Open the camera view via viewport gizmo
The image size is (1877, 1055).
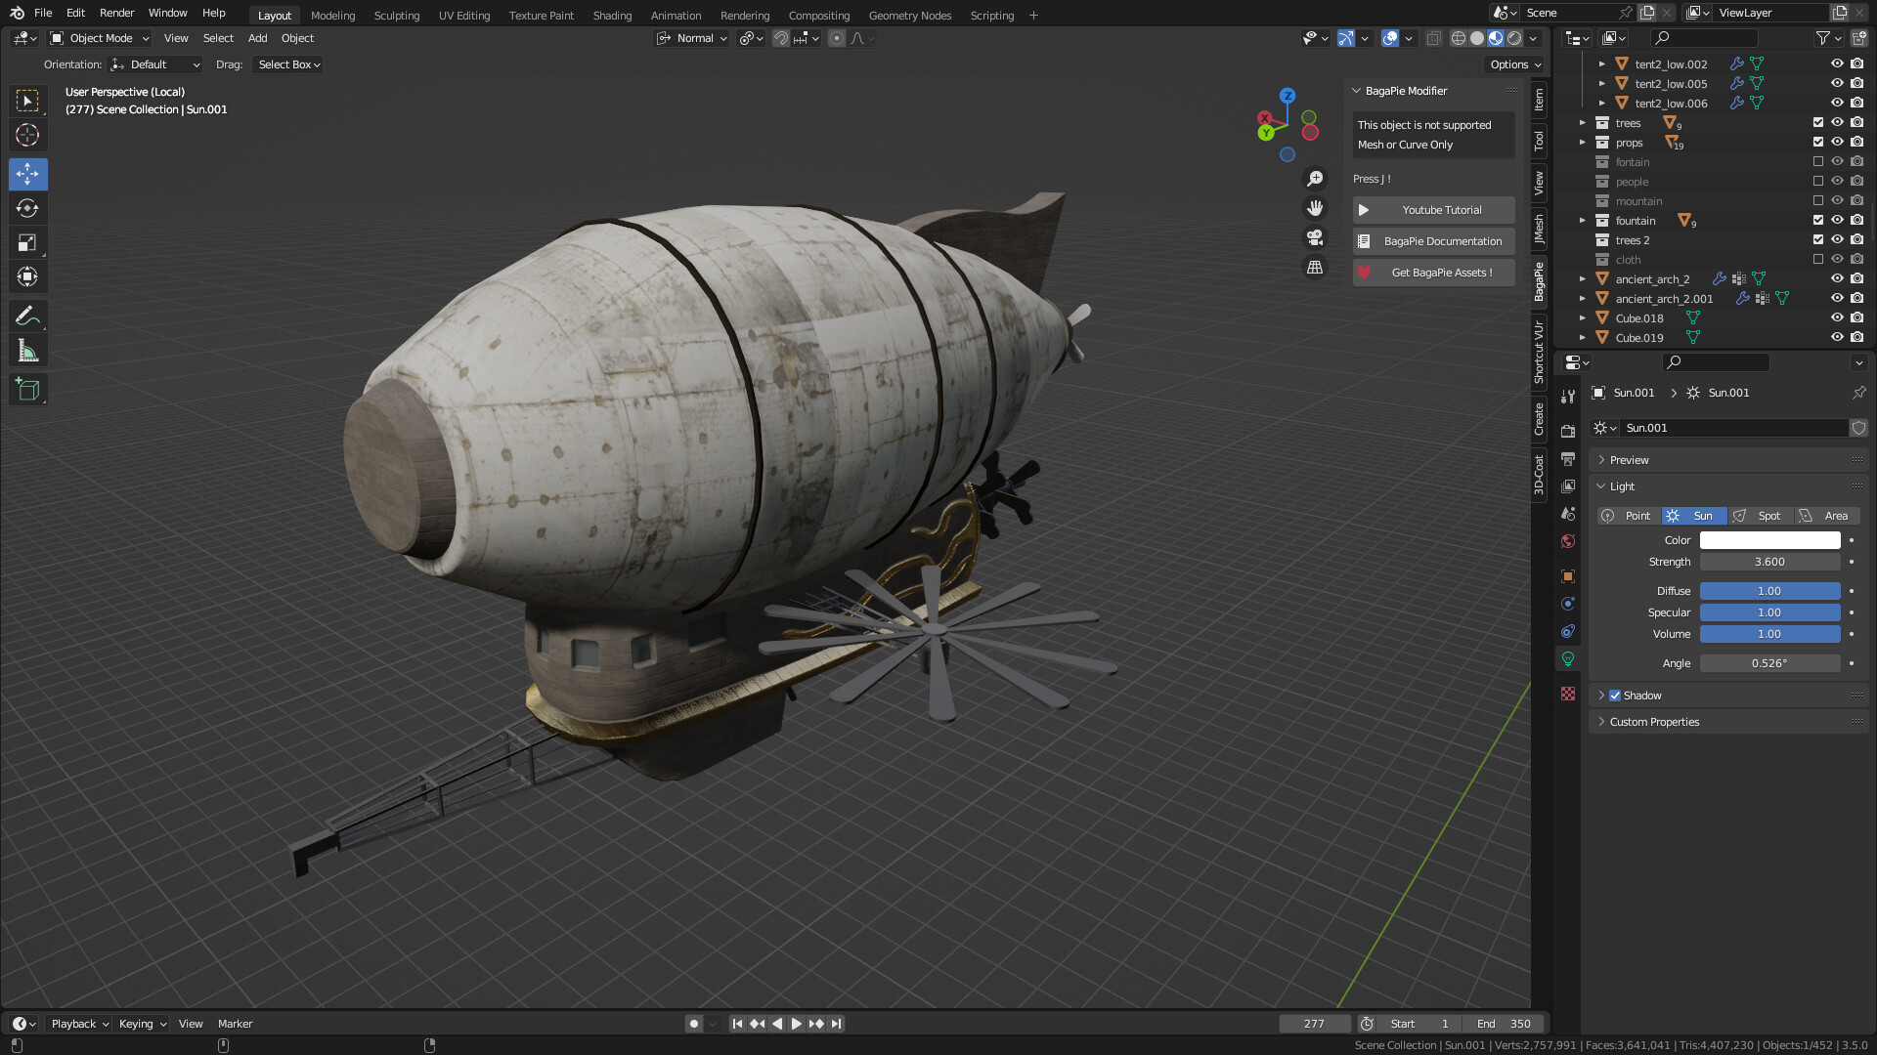pyautogui.click(x=1315, y=238)
